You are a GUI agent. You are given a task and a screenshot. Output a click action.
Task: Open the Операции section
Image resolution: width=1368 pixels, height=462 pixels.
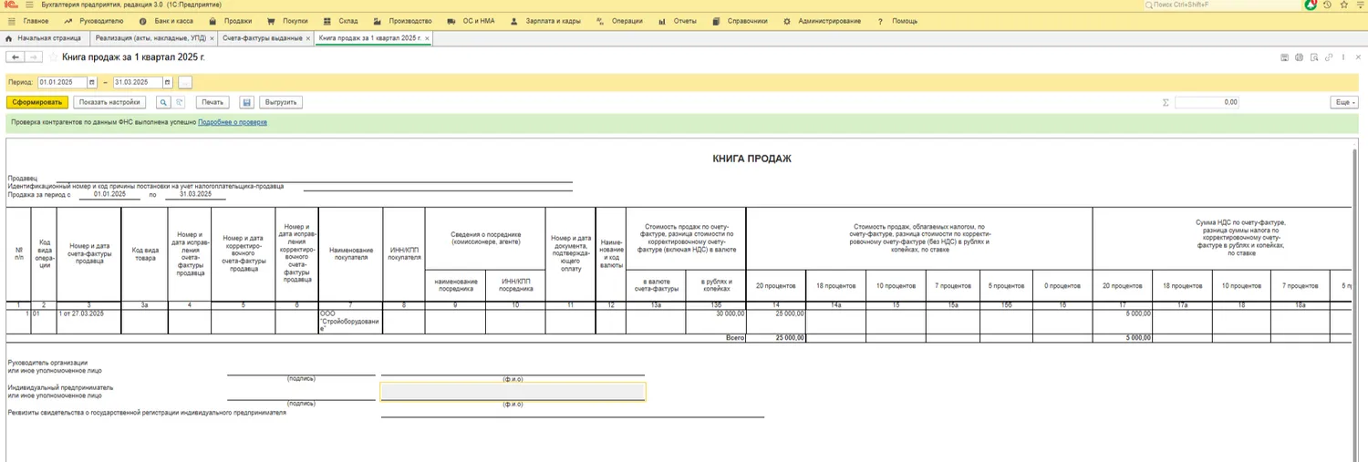tap(619, 20)
